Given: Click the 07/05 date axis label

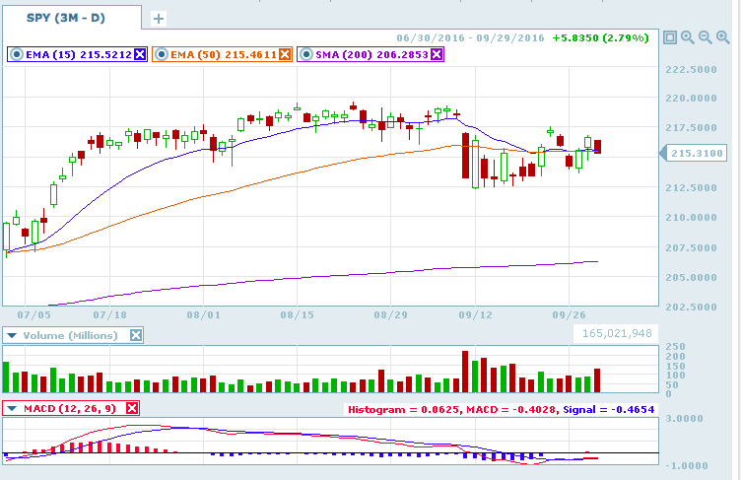Looking at the screenshot, I should pos(34,314).
